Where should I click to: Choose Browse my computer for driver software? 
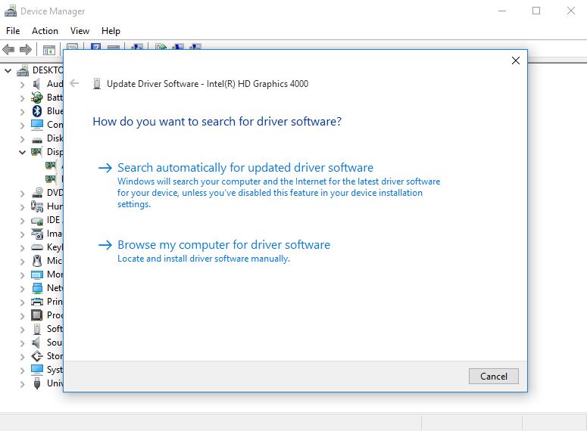tap(223, 245)
